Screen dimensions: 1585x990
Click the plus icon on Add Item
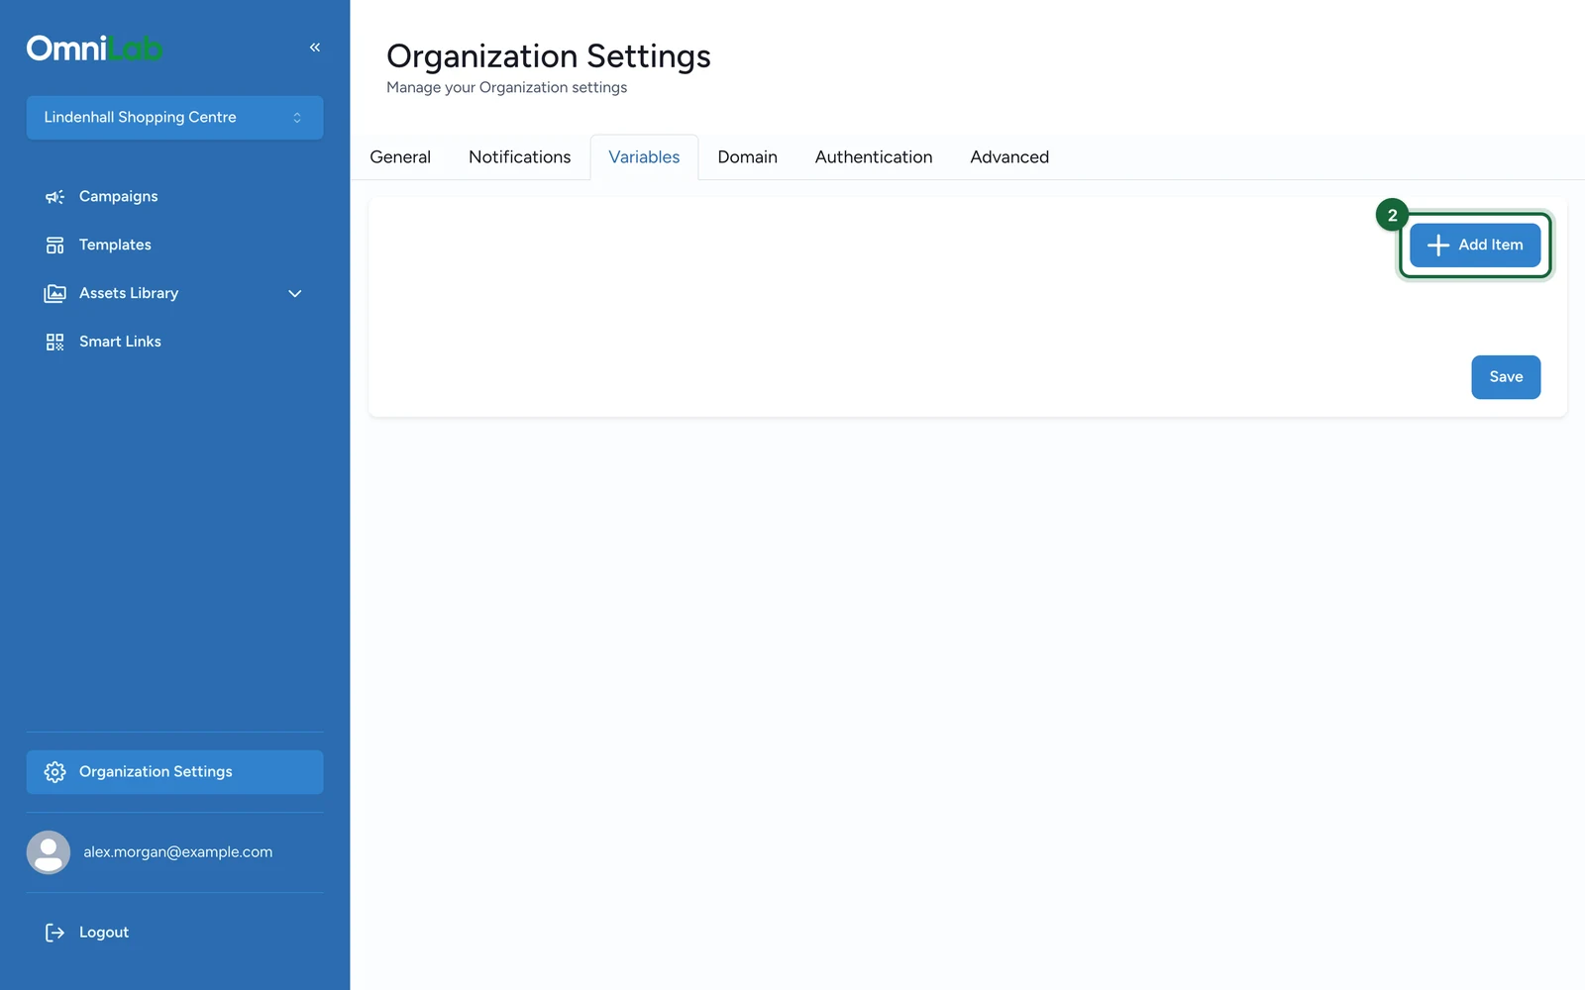point(1438,246)
